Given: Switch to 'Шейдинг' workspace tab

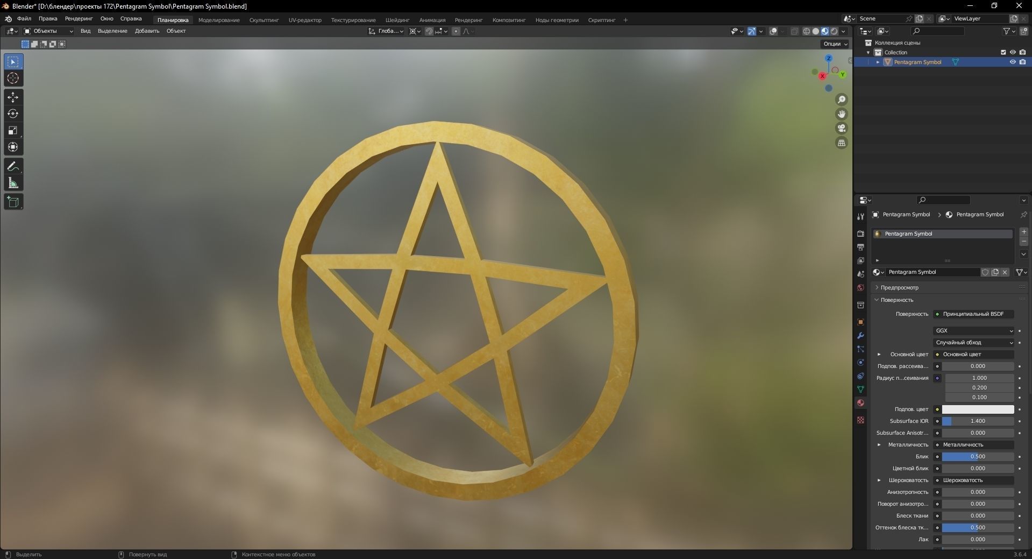Looking at the screenshot, I should click(x=397, y=20).
